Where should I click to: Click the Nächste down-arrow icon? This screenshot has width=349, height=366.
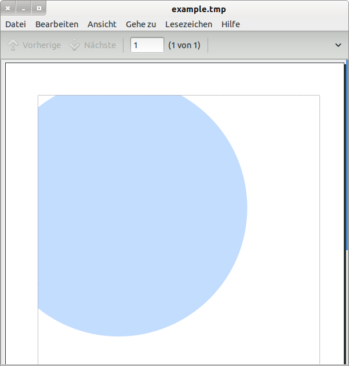point(74,45)
